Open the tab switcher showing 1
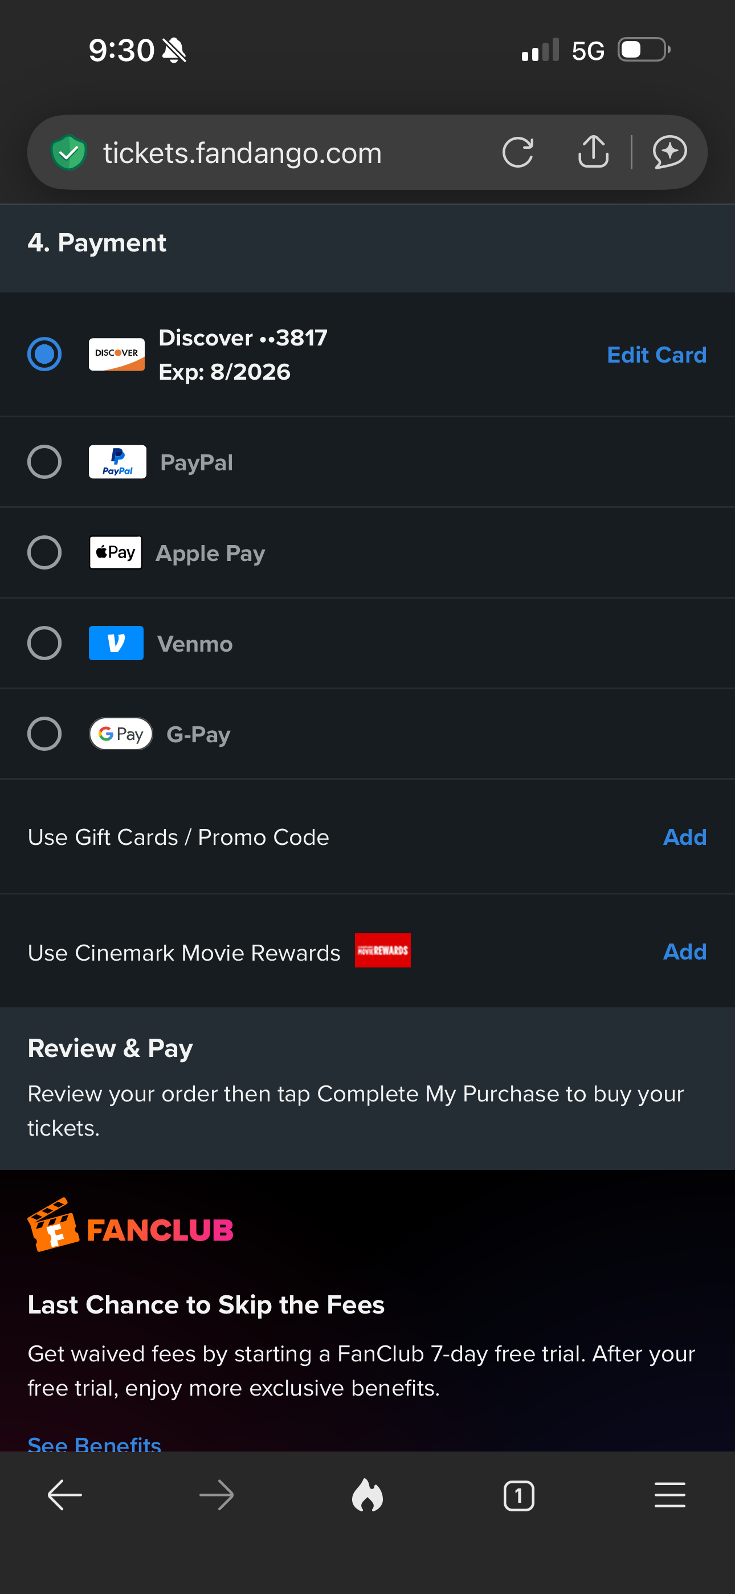 (x=518, y=1495)
